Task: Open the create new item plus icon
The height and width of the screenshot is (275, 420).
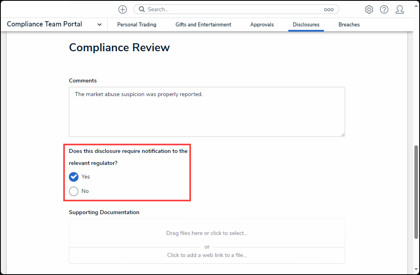Action: 122,9
